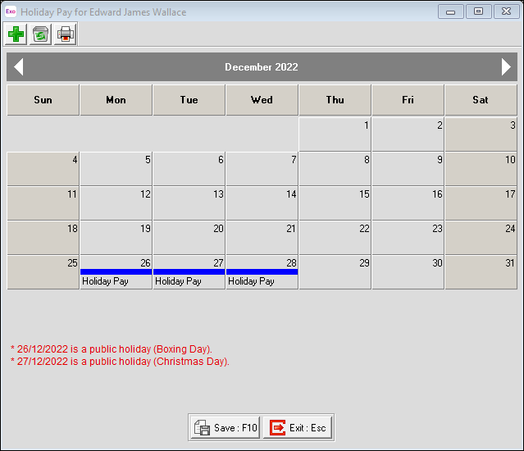Select Thursday 29 in the calendar
The width and height of the screenshot is (524, 451).
(335, 272)
